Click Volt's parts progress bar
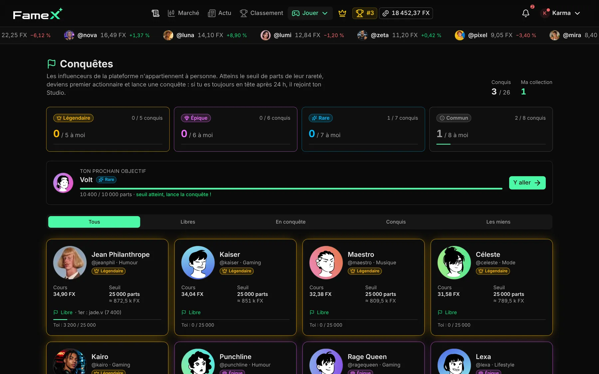599x374 pixels. 291,188
